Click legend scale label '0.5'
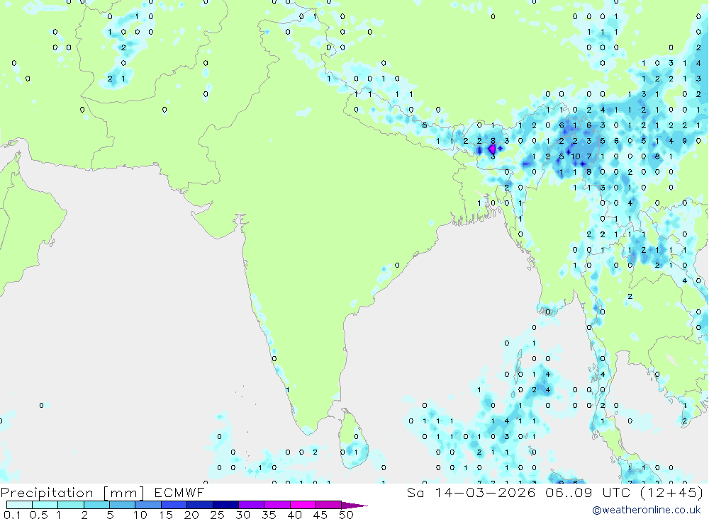 coord(38,515)
